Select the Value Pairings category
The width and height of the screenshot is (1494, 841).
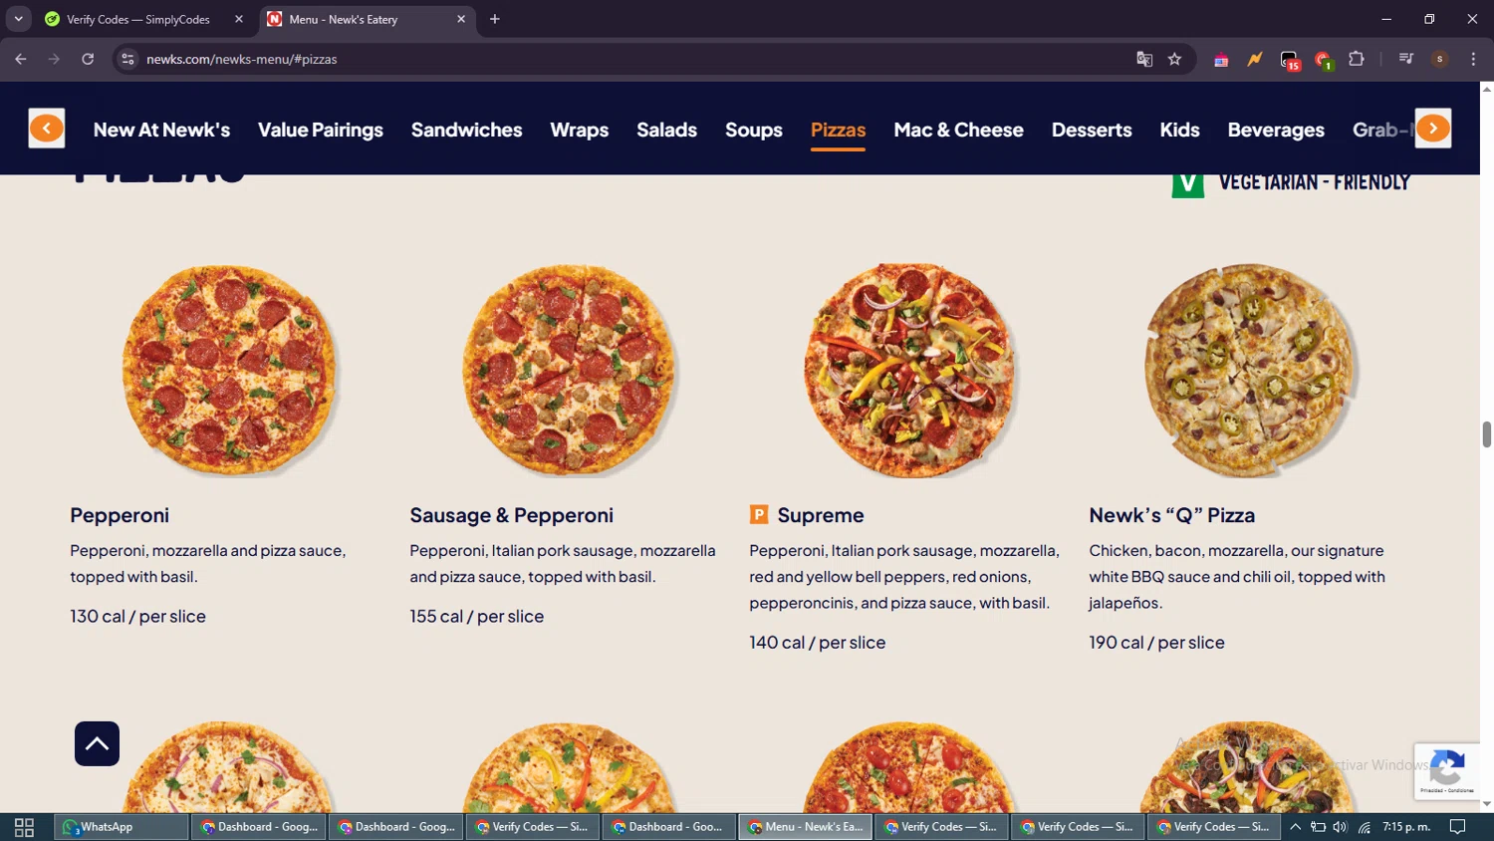click(x=321, y=130)
